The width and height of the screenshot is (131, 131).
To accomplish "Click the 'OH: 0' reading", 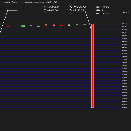I will (x=100, y=10).
